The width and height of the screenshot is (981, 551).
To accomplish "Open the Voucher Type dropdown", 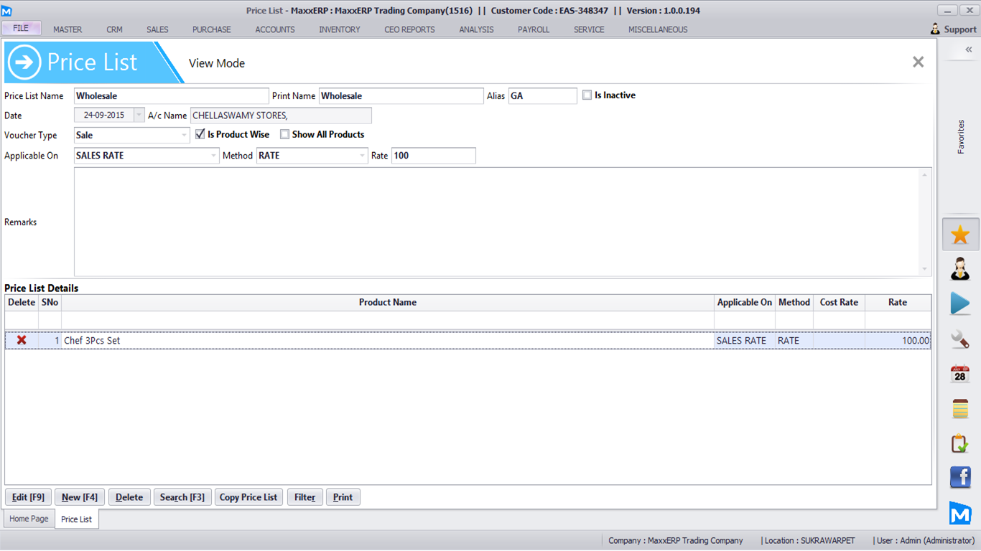I will coord(184,136).
